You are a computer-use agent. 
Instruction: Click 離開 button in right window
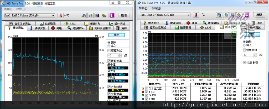pos(259,15)
